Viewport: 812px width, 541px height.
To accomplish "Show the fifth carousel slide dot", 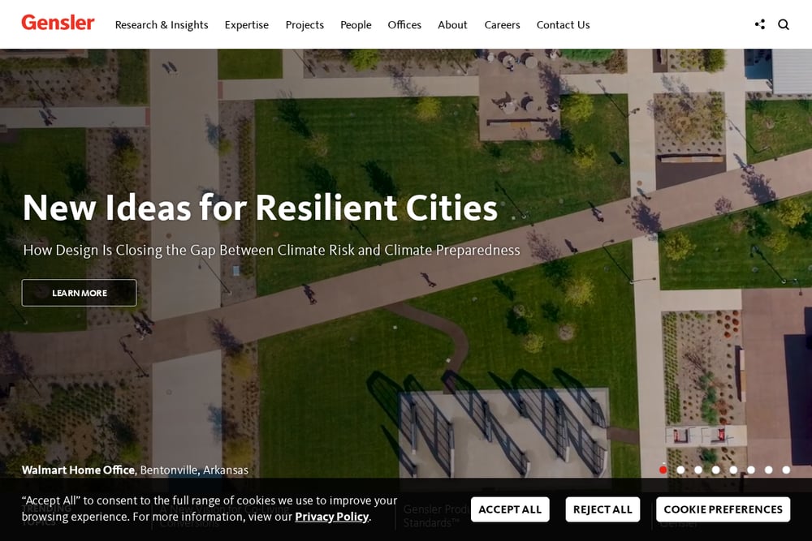I will 733,470.
